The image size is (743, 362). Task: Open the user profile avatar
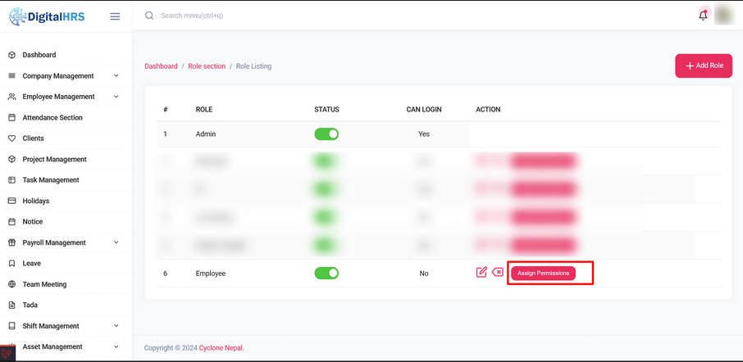(x=723, y=15)
